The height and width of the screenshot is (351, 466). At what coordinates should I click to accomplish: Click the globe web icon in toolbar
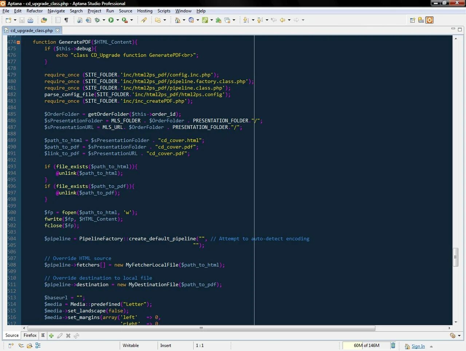coord(191,20)
